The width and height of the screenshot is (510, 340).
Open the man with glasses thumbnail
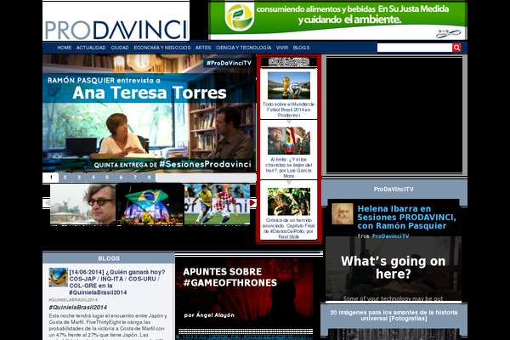(x=83, y=204)
